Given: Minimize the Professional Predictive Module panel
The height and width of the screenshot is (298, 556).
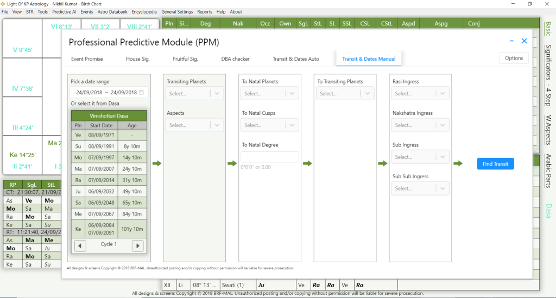Looking at the screenshot, I should (x=511, y=41).
